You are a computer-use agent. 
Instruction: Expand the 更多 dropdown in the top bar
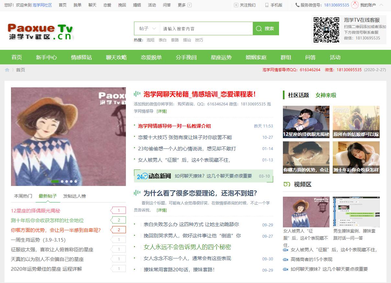pyautogui.click(x=190, y=5)
